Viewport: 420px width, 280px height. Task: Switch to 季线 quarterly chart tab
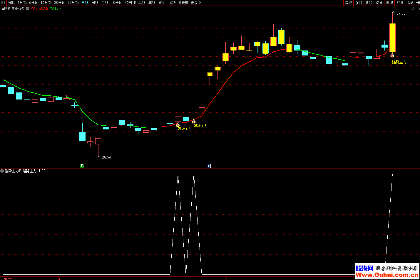point(142,3)
